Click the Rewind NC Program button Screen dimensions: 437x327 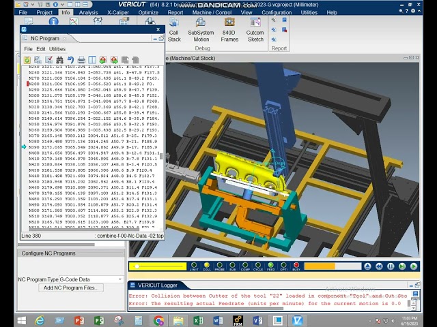click(379, 266)
